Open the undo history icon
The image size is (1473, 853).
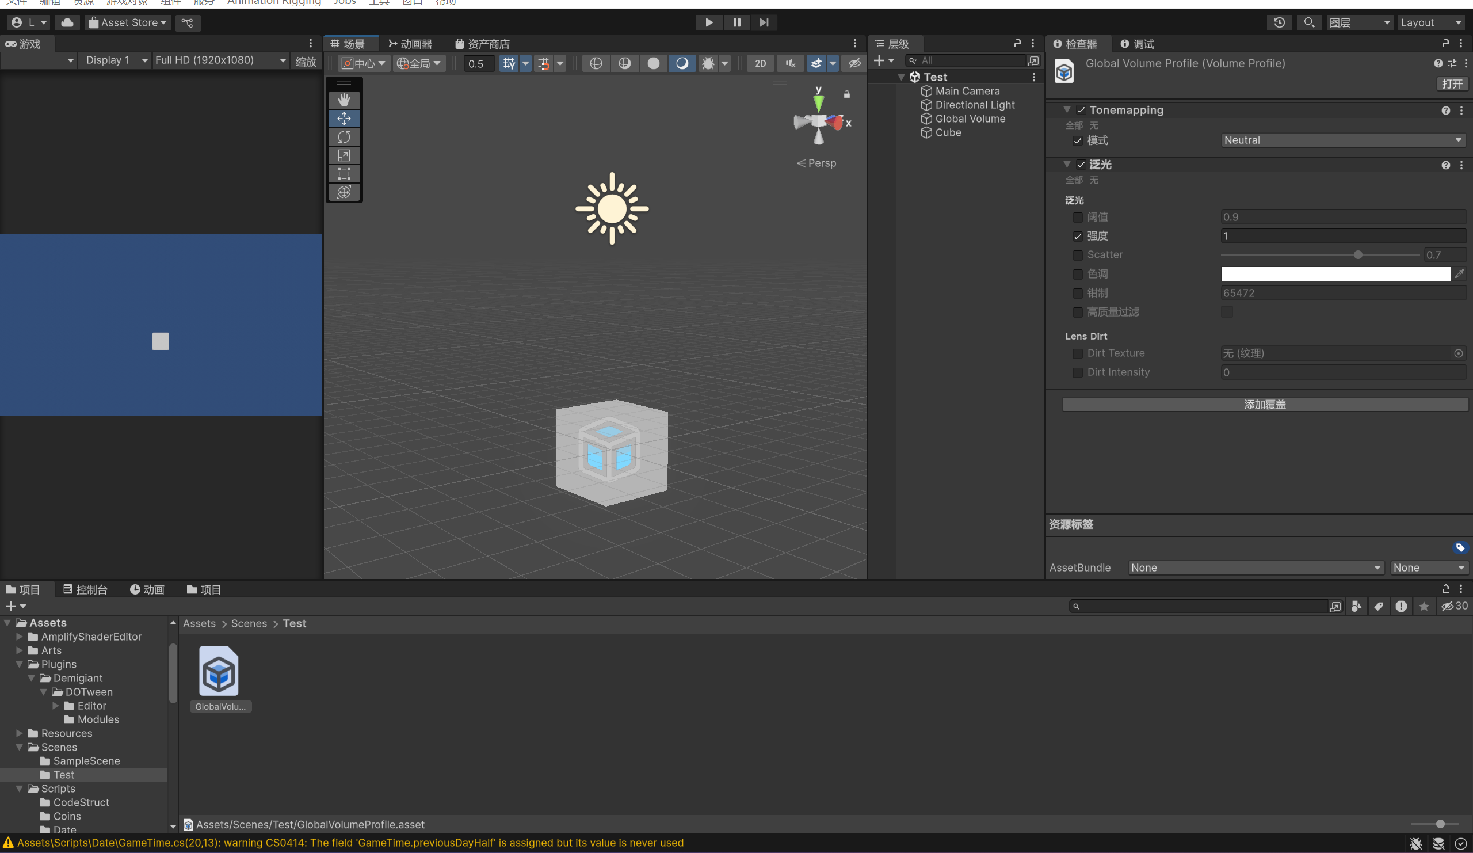1279,22
